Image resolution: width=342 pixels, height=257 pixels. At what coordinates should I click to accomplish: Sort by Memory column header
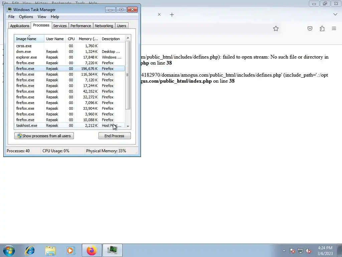(88, 39)
